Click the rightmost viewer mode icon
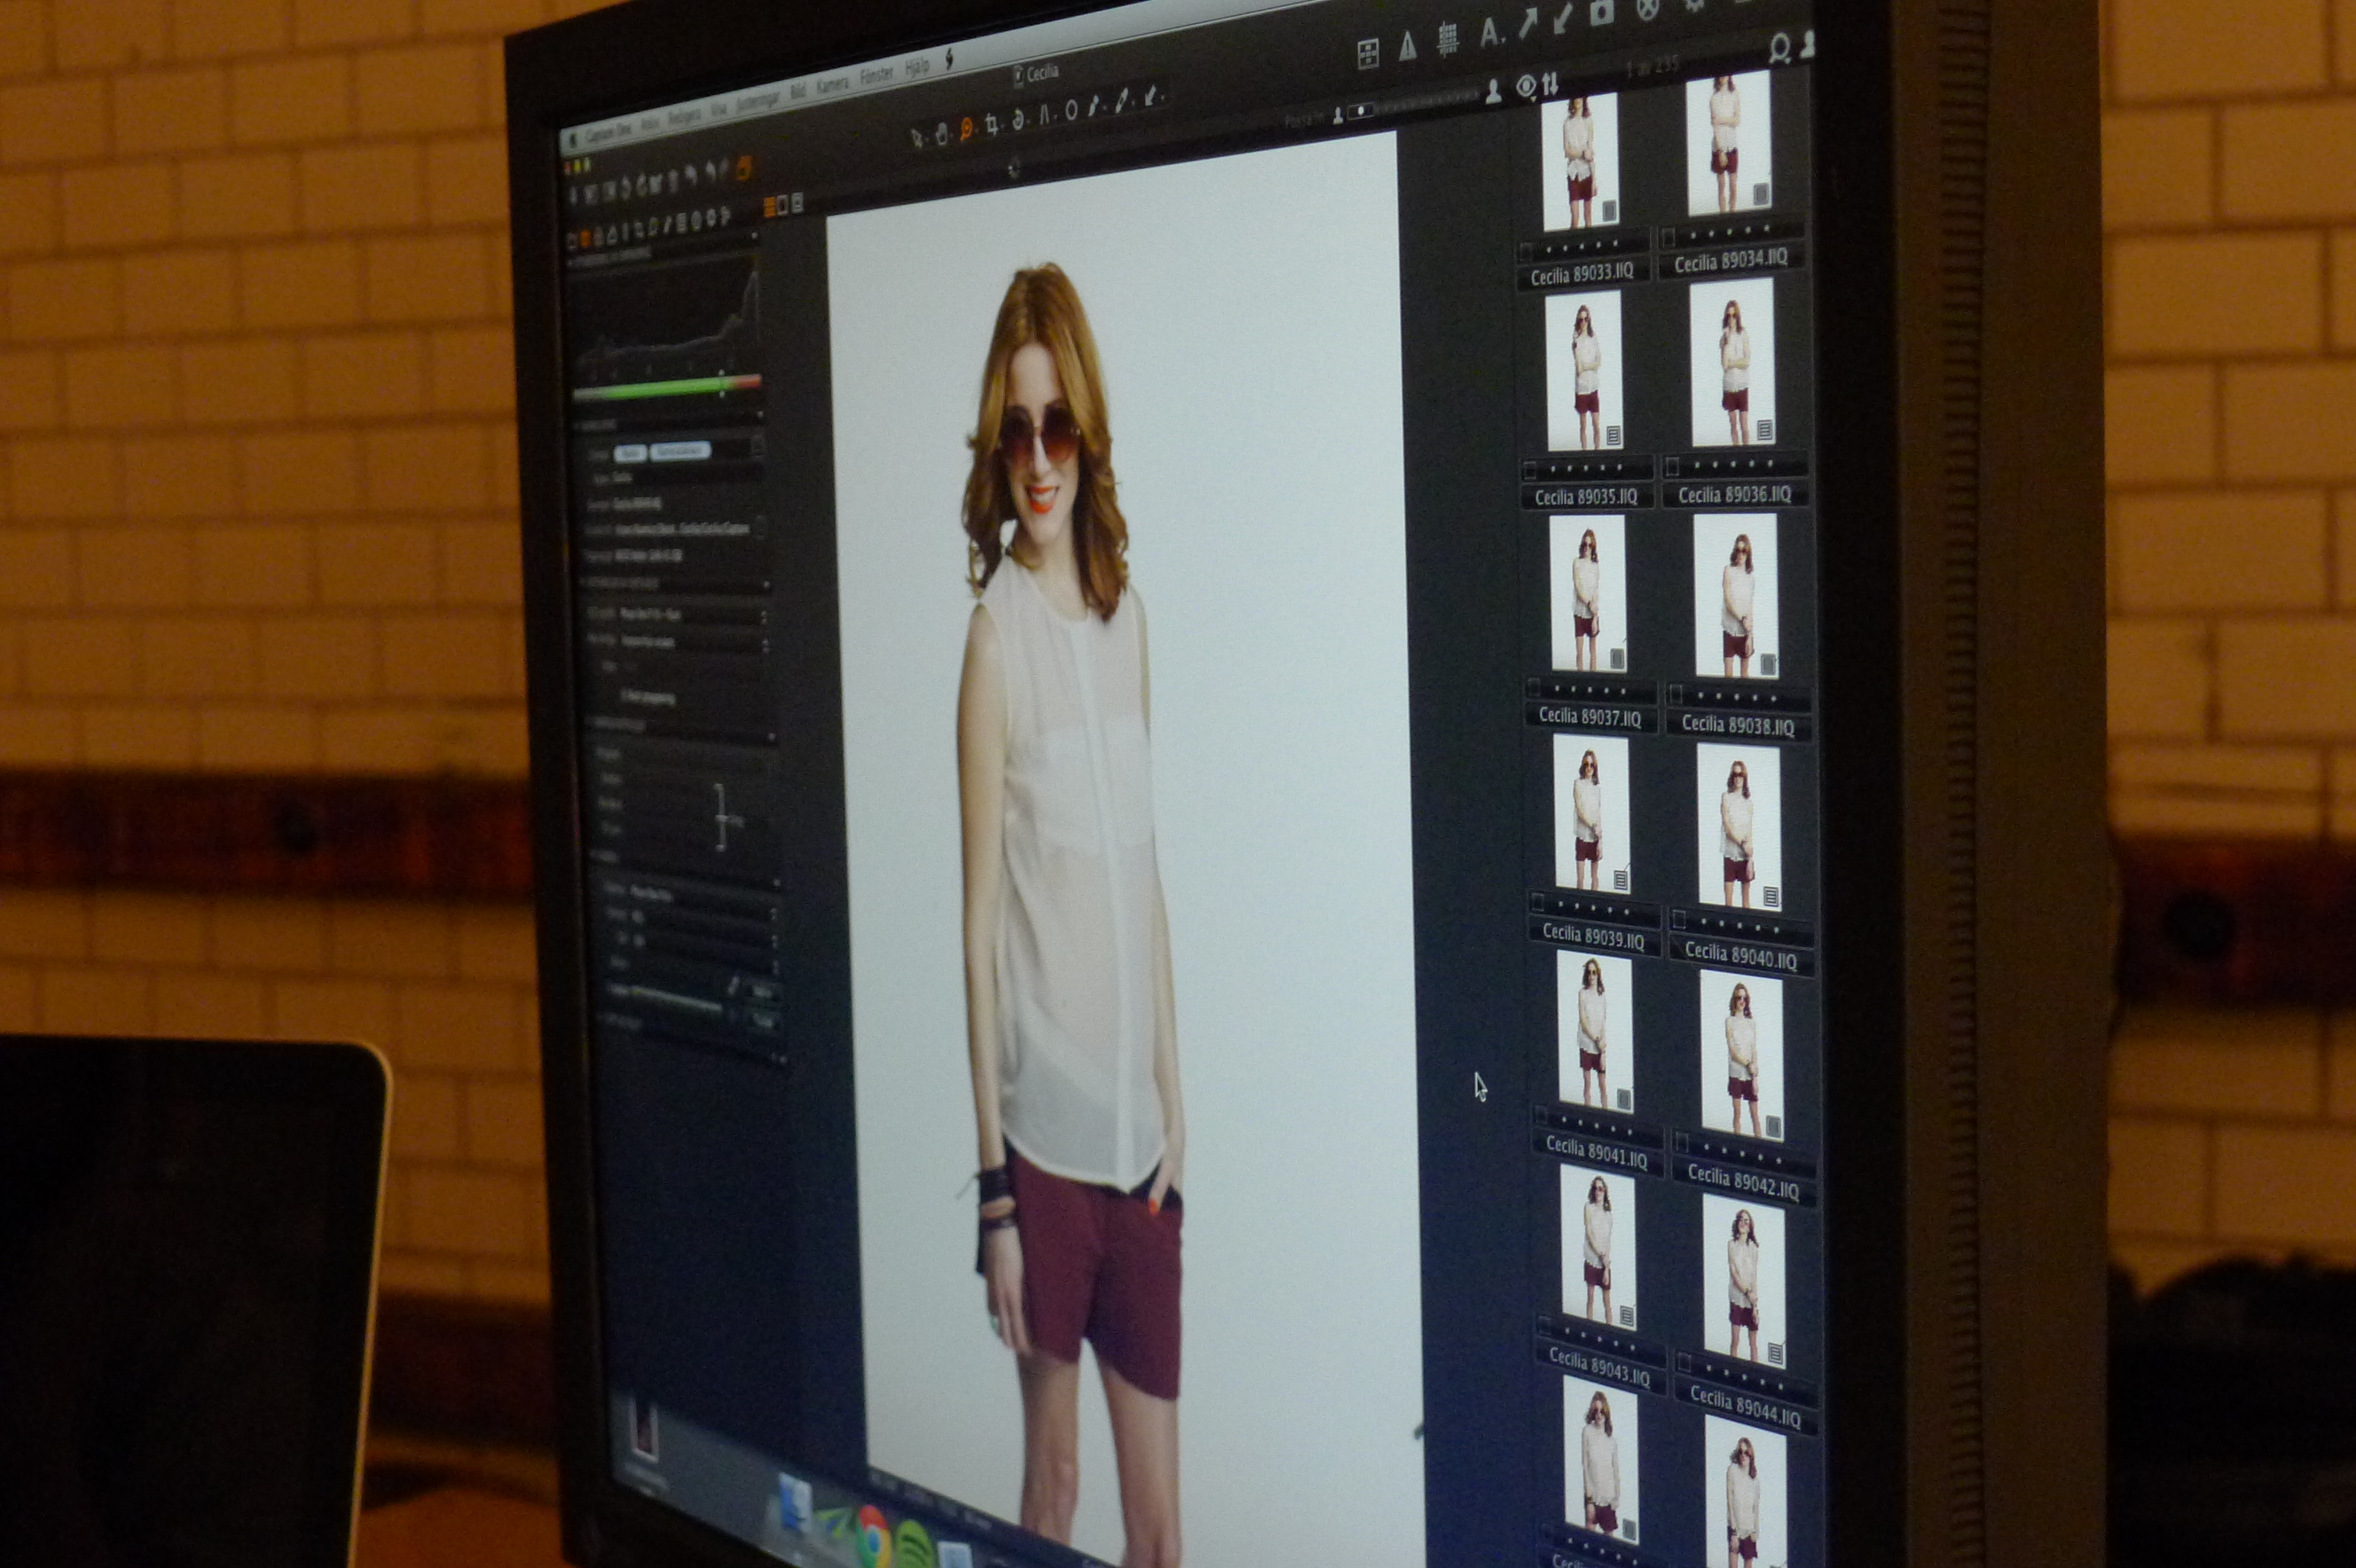The image size is (2356, 1568). [798, 202]
